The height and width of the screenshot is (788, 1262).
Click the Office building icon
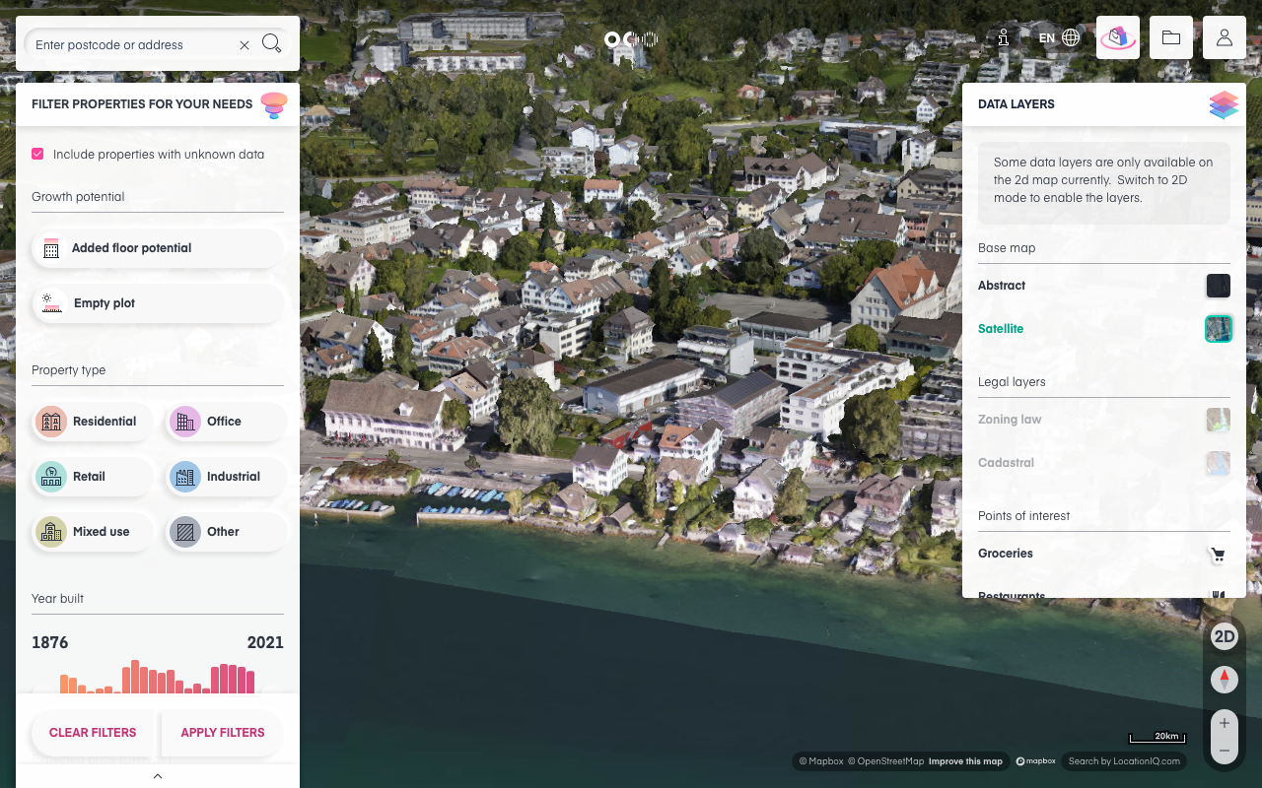[x=184, y=422]
